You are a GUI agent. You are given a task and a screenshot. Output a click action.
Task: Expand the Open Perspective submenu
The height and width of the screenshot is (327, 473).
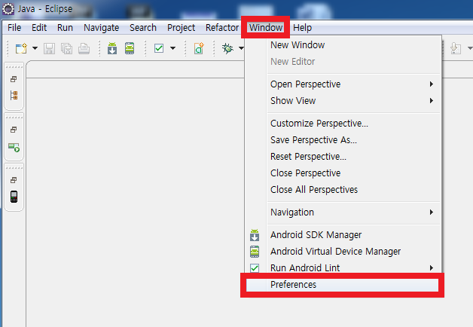click(x=343, y=84)
